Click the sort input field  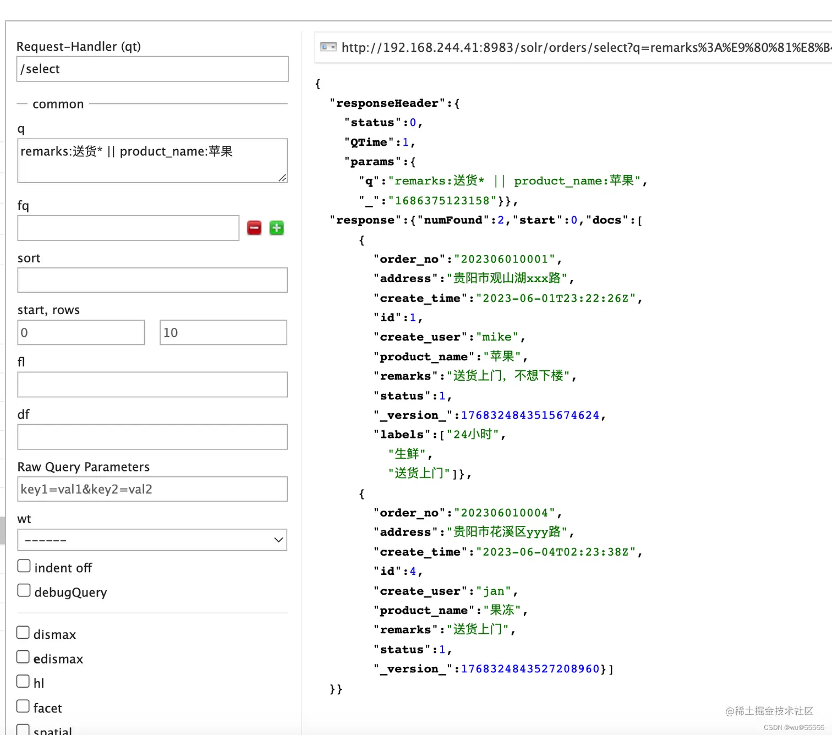(x=152, y=280)
